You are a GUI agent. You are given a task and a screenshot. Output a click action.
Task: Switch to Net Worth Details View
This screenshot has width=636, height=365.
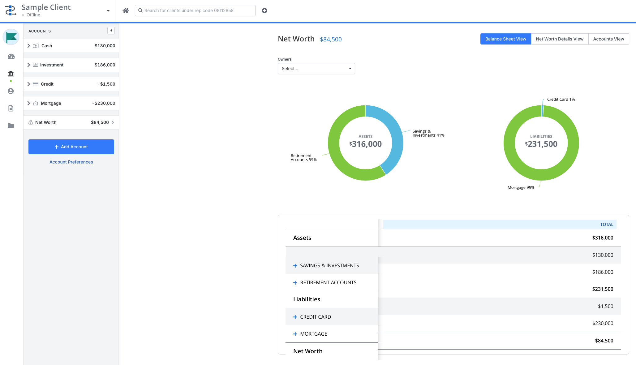click(559, 39)
